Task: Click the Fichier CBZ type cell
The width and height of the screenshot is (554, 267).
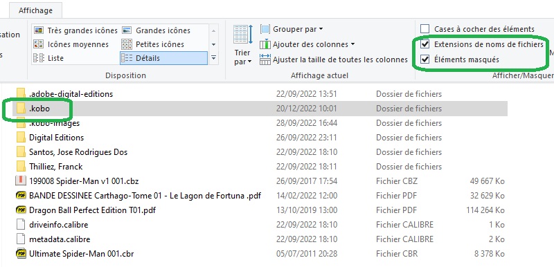Action: point(397,181)
